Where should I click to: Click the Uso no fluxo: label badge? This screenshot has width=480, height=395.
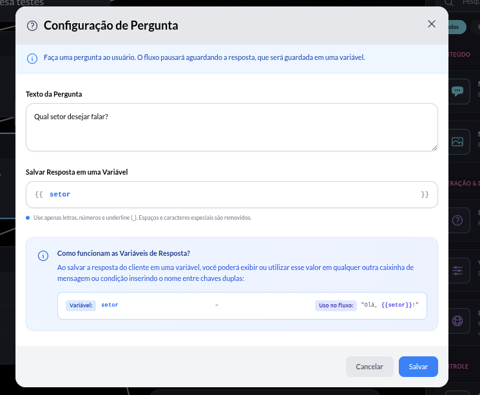[x=336, y=305]
